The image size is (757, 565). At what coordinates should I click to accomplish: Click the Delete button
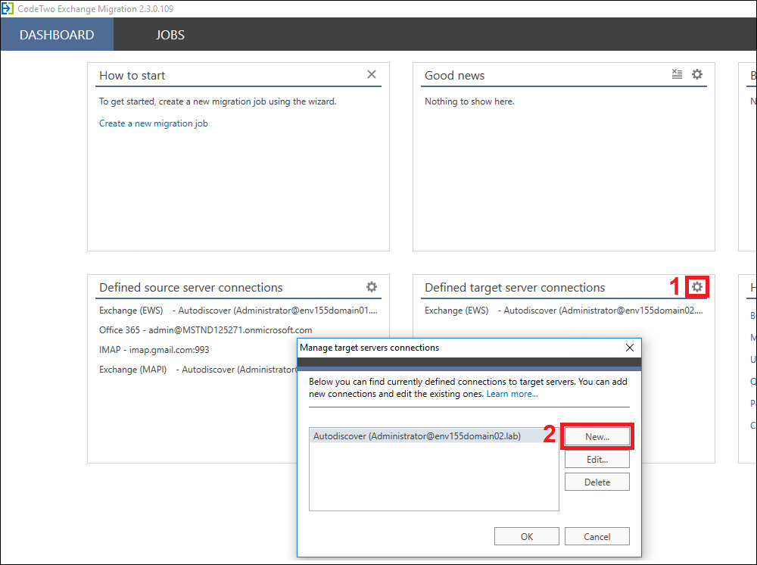pyautogui.click(x=597, y=482)
